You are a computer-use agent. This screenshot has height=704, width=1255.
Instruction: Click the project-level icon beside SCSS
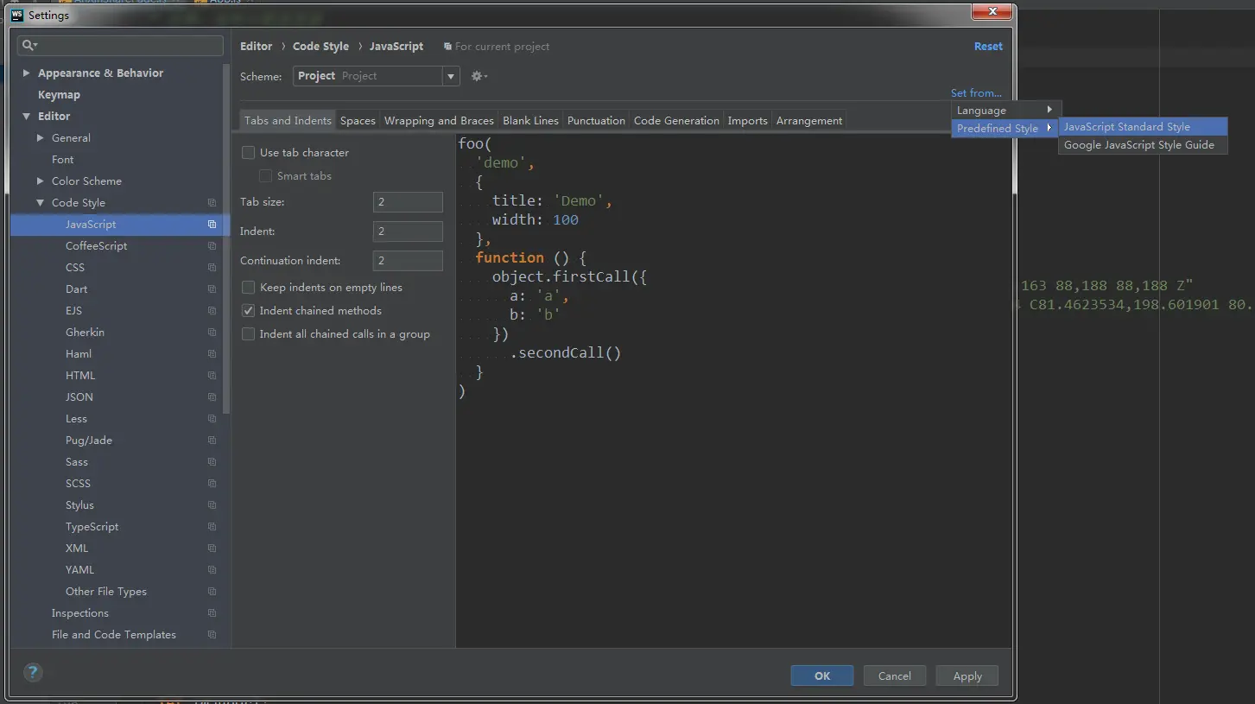(x=212, y=484)
